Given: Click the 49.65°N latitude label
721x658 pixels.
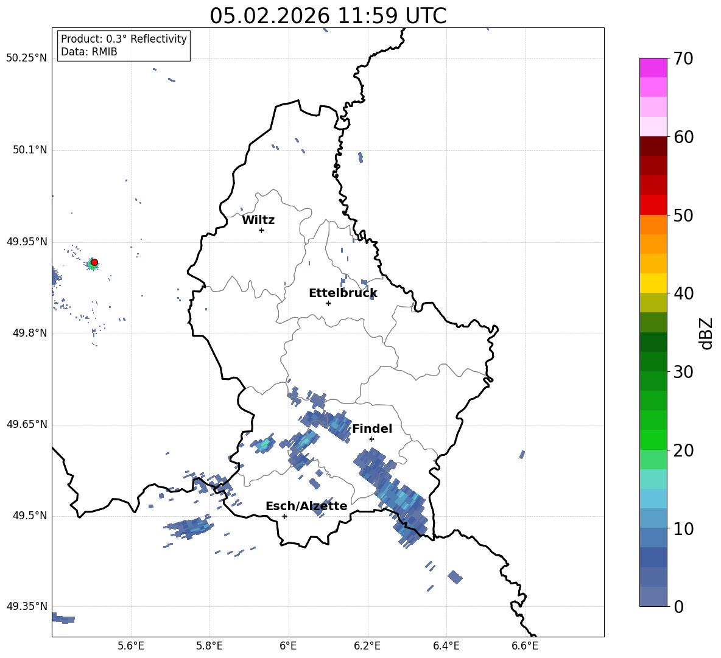Looking at the screenshot, I should (27, 424).
